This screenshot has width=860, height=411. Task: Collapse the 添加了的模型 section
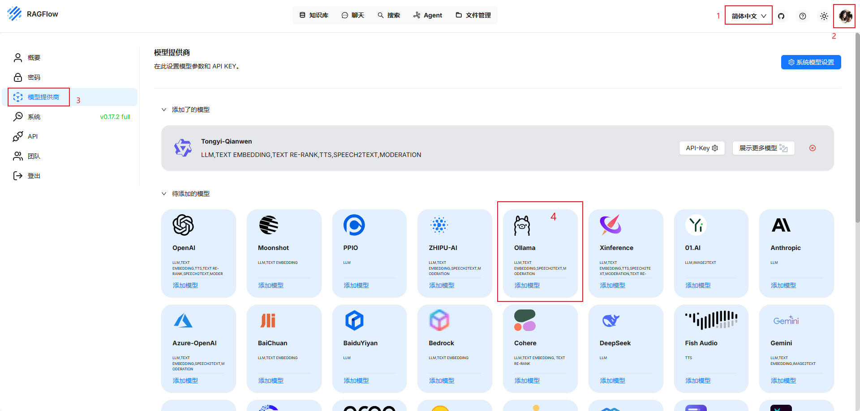[164, 110]
